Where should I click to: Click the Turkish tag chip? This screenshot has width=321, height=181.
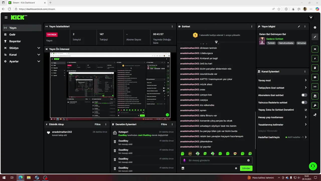pos(271,43)
